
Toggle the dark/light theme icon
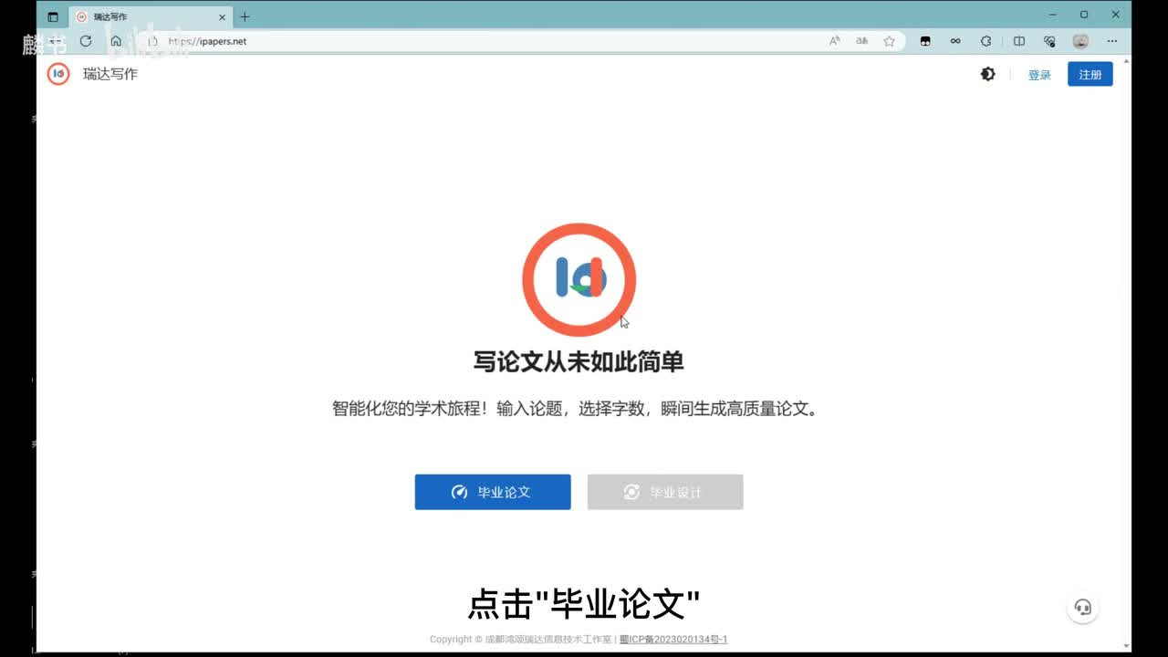(x=987, y=74)
